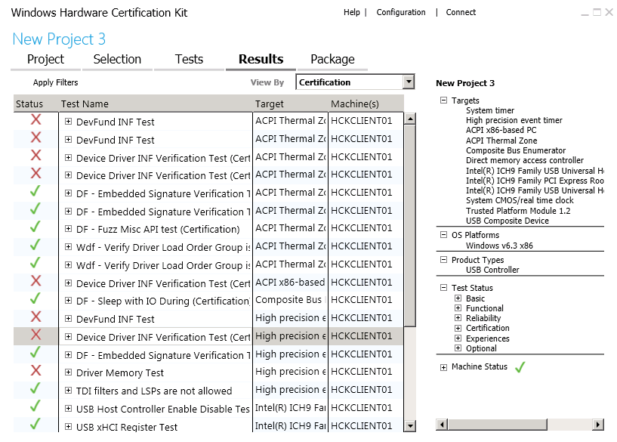Click the red X status of the first DevFund INF Test

click(x=35, y=119)
